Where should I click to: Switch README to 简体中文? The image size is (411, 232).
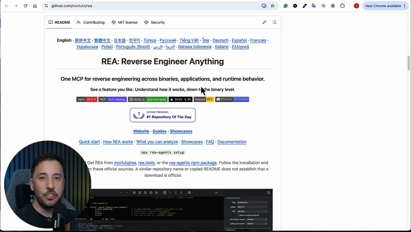[x=83, y=40]
